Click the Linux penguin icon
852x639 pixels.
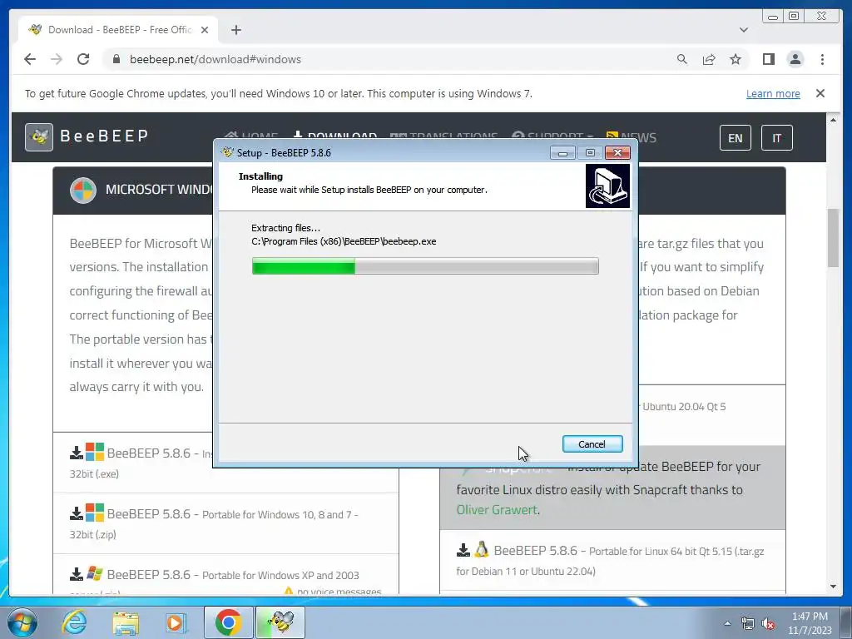[482, 550]
